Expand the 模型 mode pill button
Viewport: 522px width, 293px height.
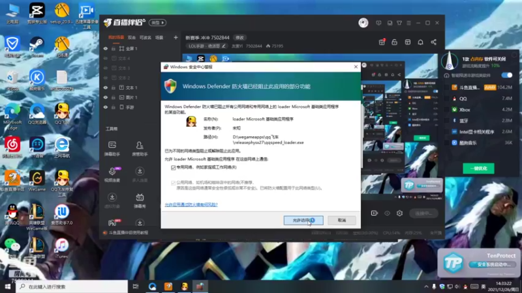[x=157, y=23]
